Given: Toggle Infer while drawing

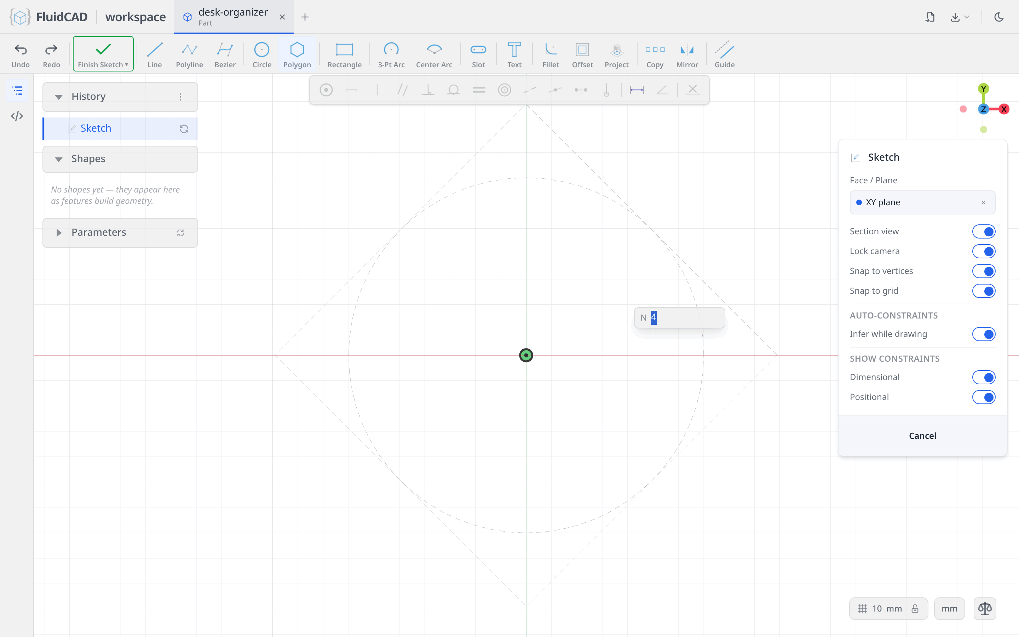Looking at the screenshot, I should [x=984, y=334].
